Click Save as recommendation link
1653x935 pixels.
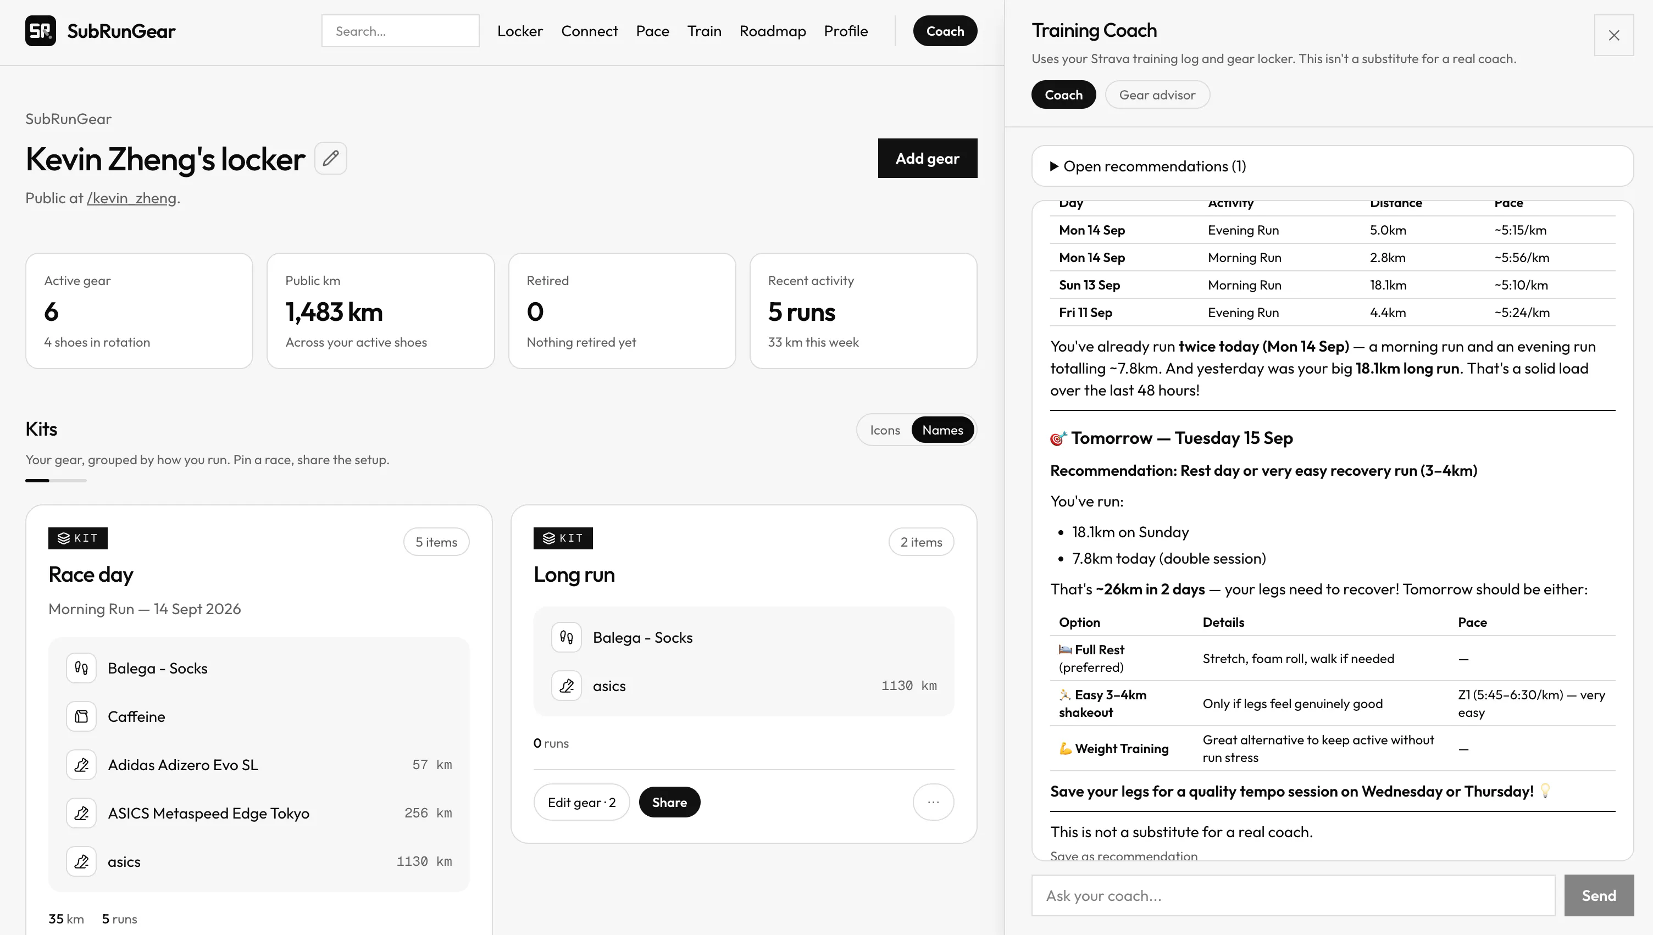[1124, 855]
